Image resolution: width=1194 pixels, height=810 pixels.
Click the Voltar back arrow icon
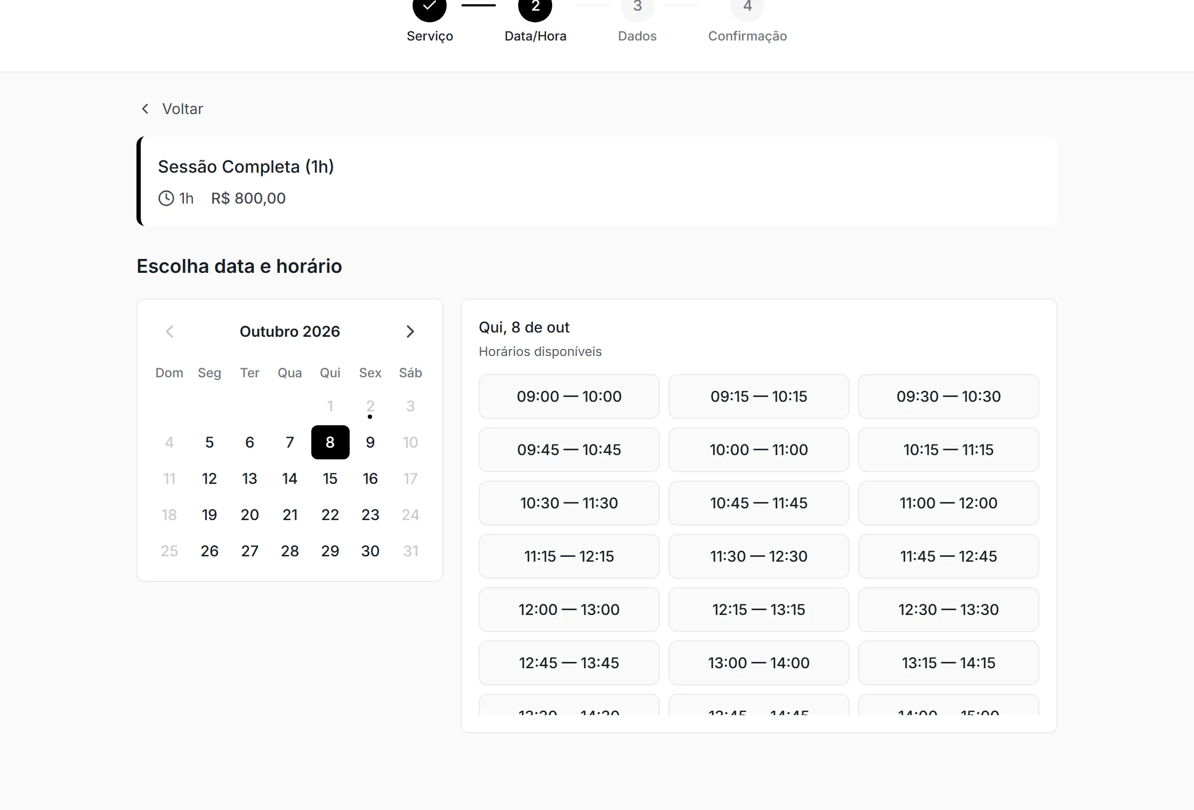(145, 109)
